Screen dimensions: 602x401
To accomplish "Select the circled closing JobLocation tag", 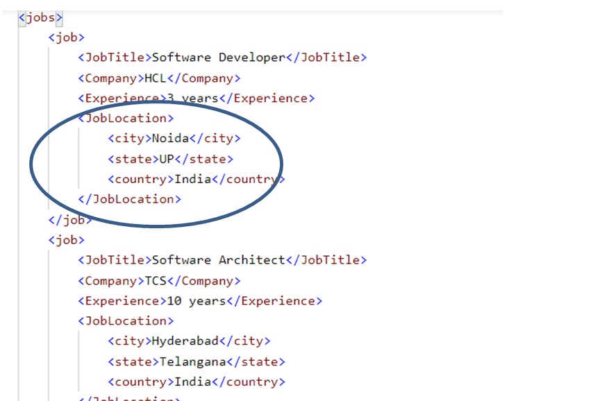I will click(132, 198).
